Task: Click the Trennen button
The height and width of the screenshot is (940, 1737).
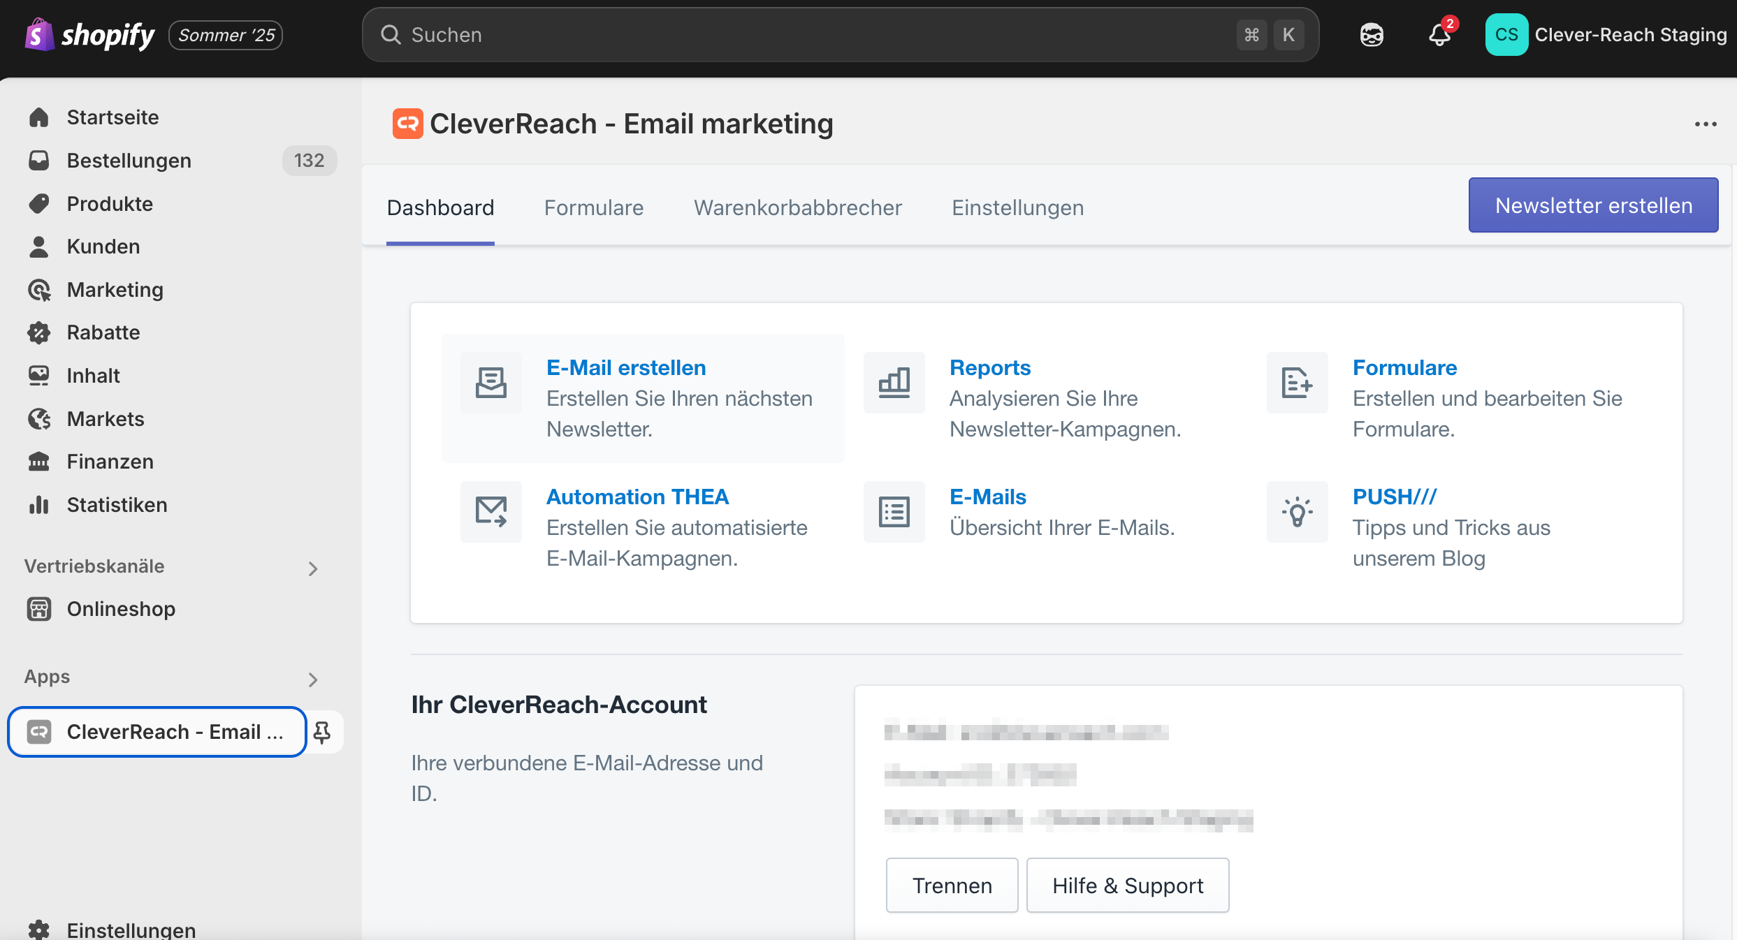Action: (952, 886)
